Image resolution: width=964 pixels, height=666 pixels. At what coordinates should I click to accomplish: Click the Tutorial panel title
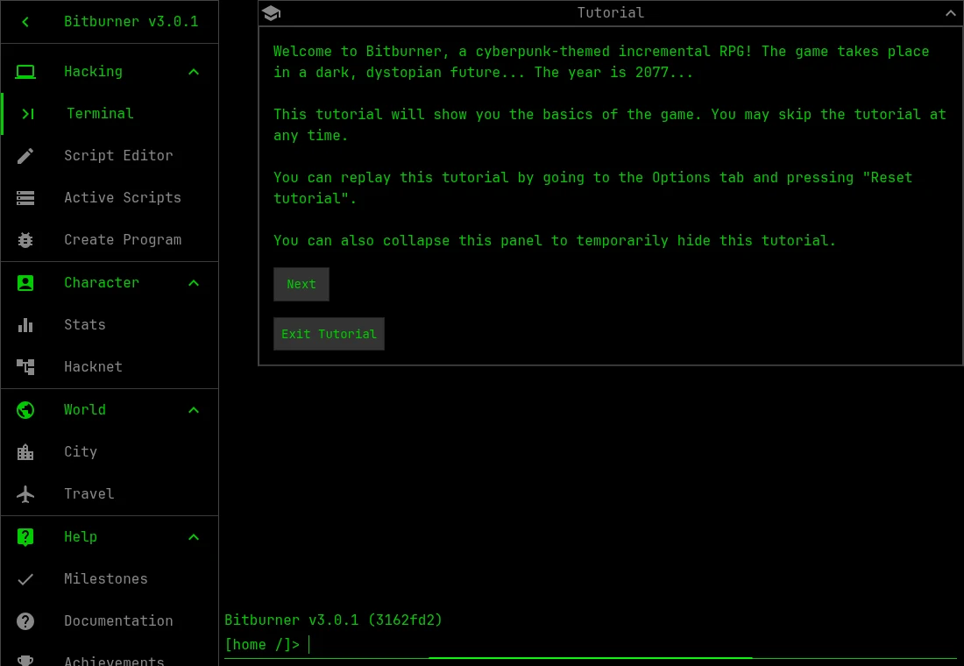[x=611, y=13]
